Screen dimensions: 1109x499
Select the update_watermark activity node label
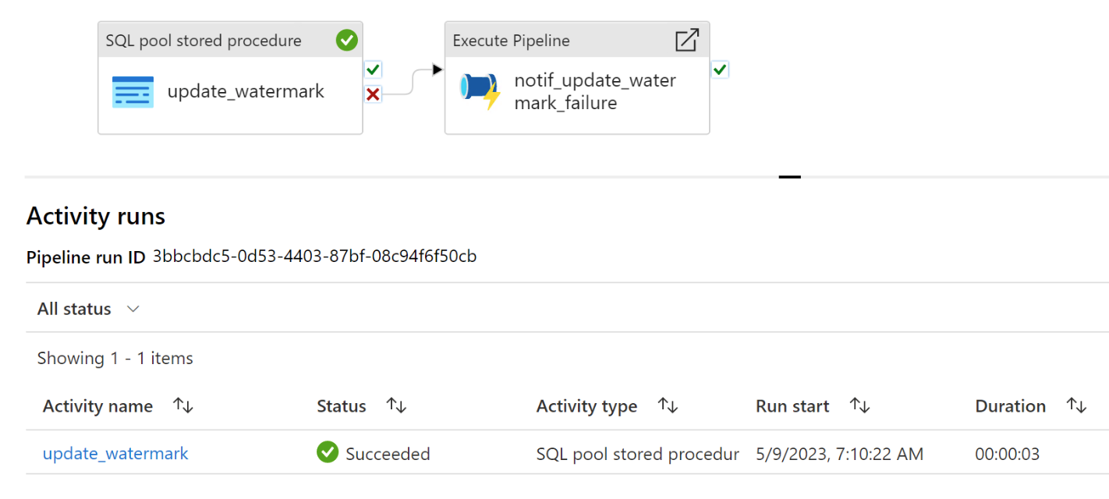(x=246, y=92)
